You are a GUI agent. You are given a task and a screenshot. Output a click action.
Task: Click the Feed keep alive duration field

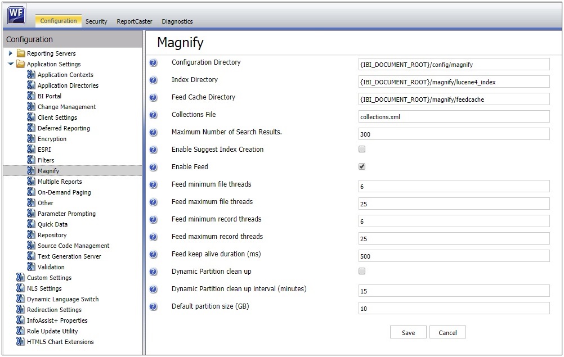click(454, 256)
